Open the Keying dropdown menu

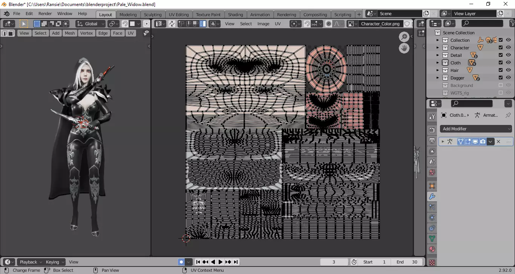55,262
